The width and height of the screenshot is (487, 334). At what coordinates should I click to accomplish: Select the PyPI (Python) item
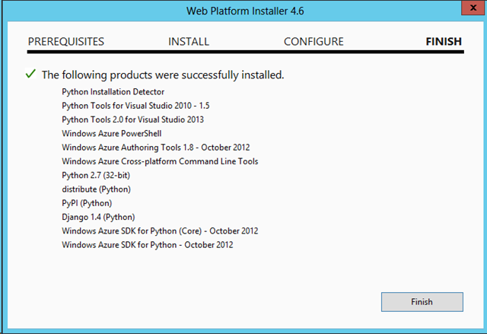(88, 203)
